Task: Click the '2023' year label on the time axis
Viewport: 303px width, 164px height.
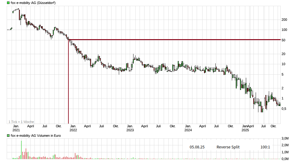Action: coord(130,130)
